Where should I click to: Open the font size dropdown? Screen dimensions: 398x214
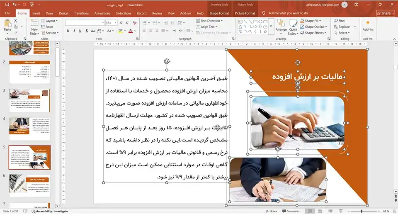point(116,23)
